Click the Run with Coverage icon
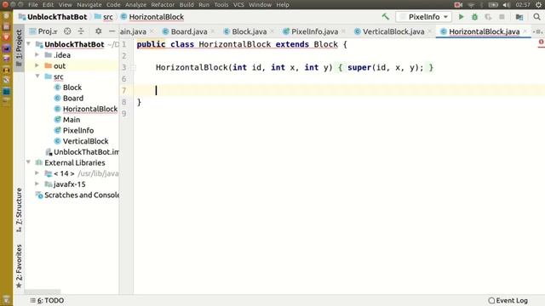This screenshot has height=306, width=545. click(x=488, y=17)
